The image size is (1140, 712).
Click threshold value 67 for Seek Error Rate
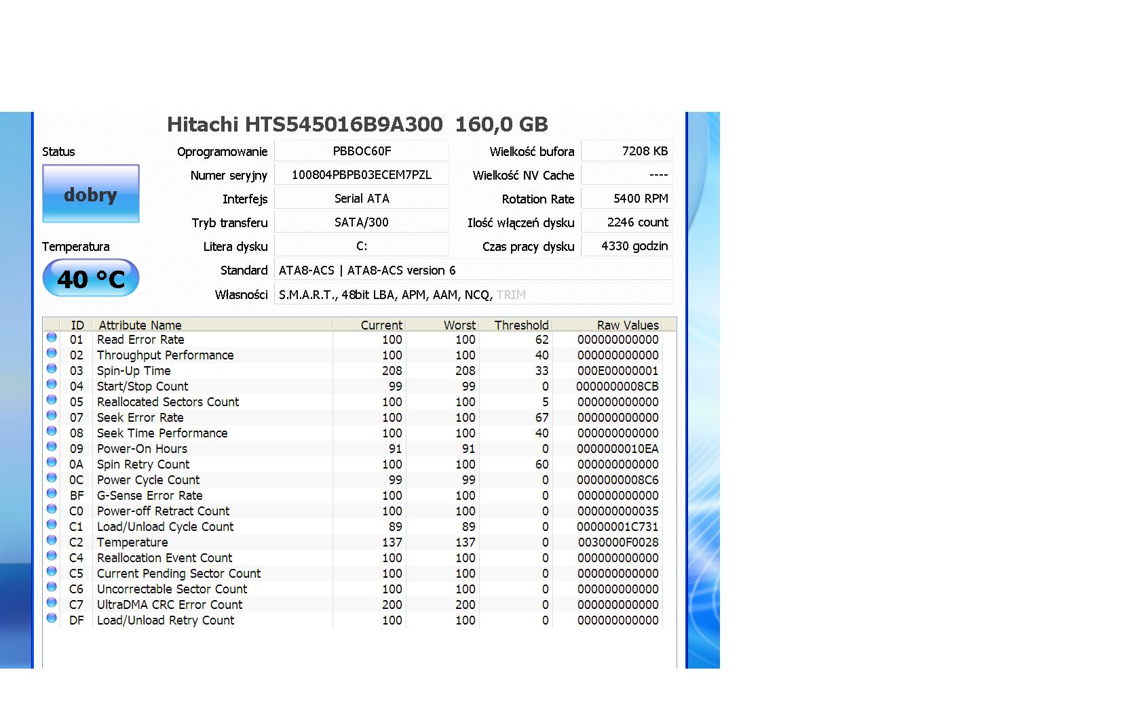pyautogui.click(x=541, y=417)
